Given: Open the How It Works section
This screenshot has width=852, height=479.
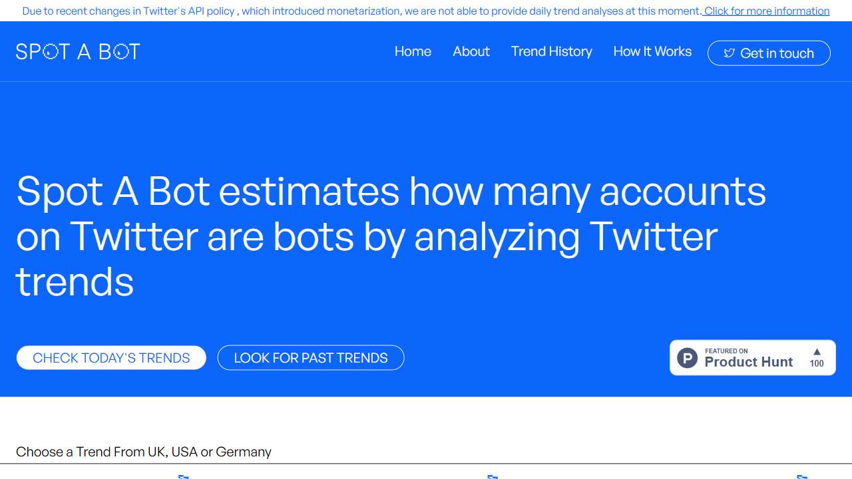Looking at the screenshot, I should (x=652, y=51).
